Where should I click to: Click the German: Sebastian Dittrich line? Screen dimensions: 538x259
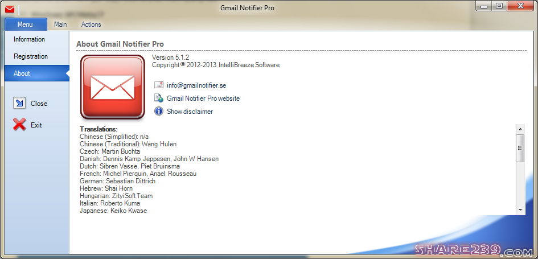[118, 181]
